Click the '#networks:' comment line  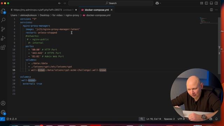click(x=32, y=36)
